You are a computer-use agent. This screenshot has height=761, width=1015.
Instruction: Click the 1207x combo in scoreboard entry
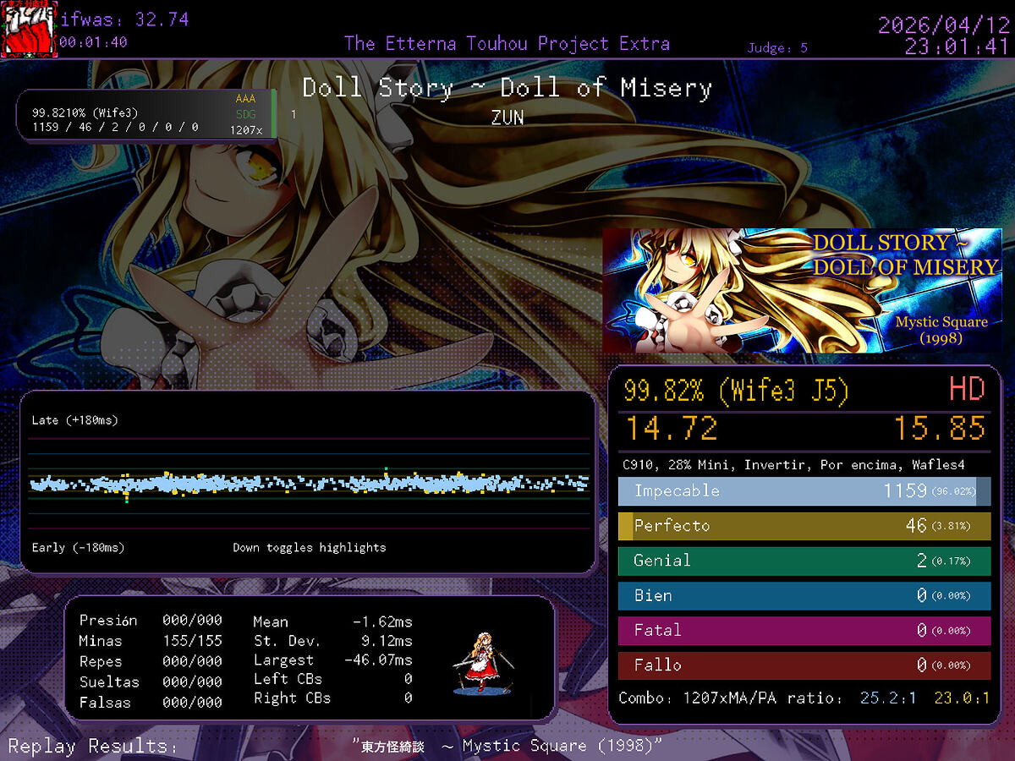246,130
